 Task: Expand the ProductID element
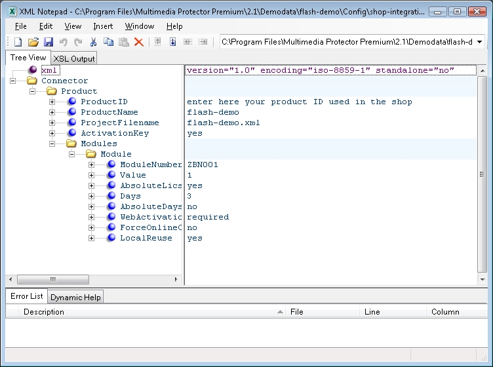pyautogui.click(x=52, y=102)
